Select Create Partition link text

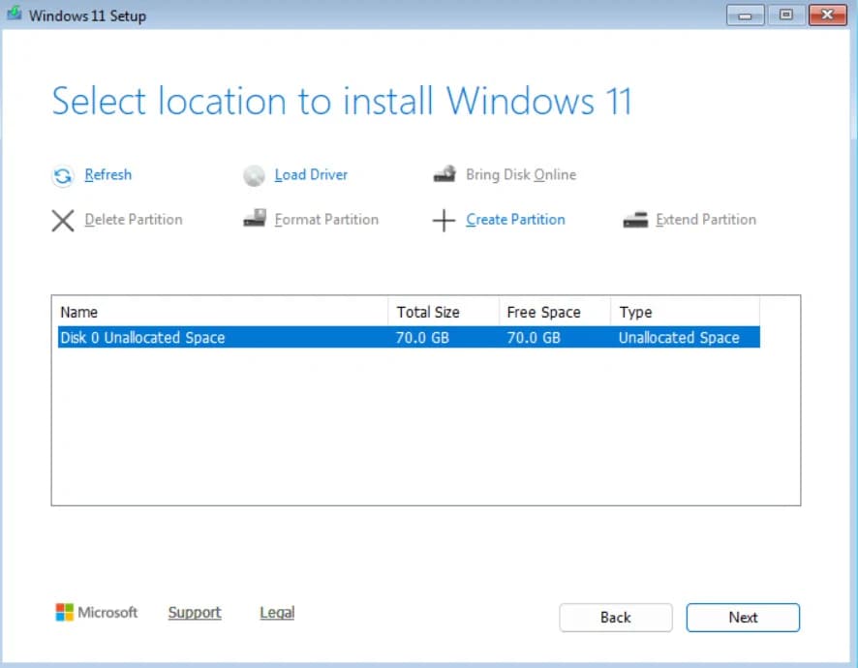[515, 220]
